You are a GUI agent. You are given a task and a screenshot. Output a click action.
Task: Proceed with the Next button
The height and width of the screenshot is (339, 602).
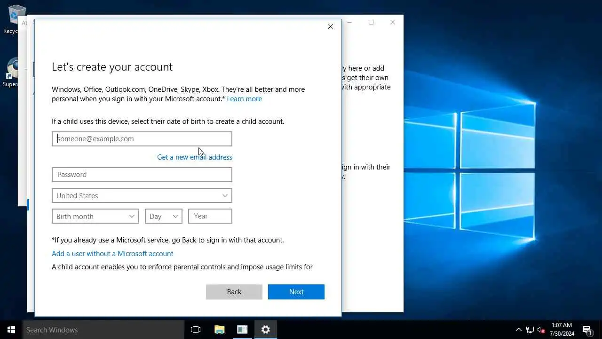[x=296, y=292]
